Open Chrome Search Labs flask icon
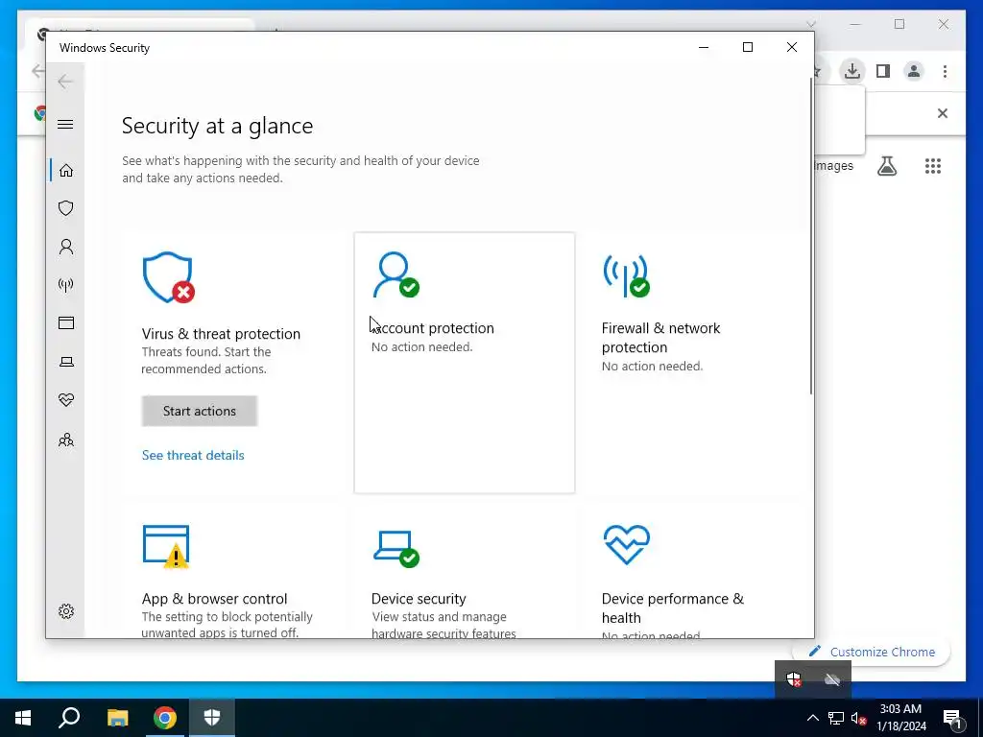983x737 pixels. point(886,165)
